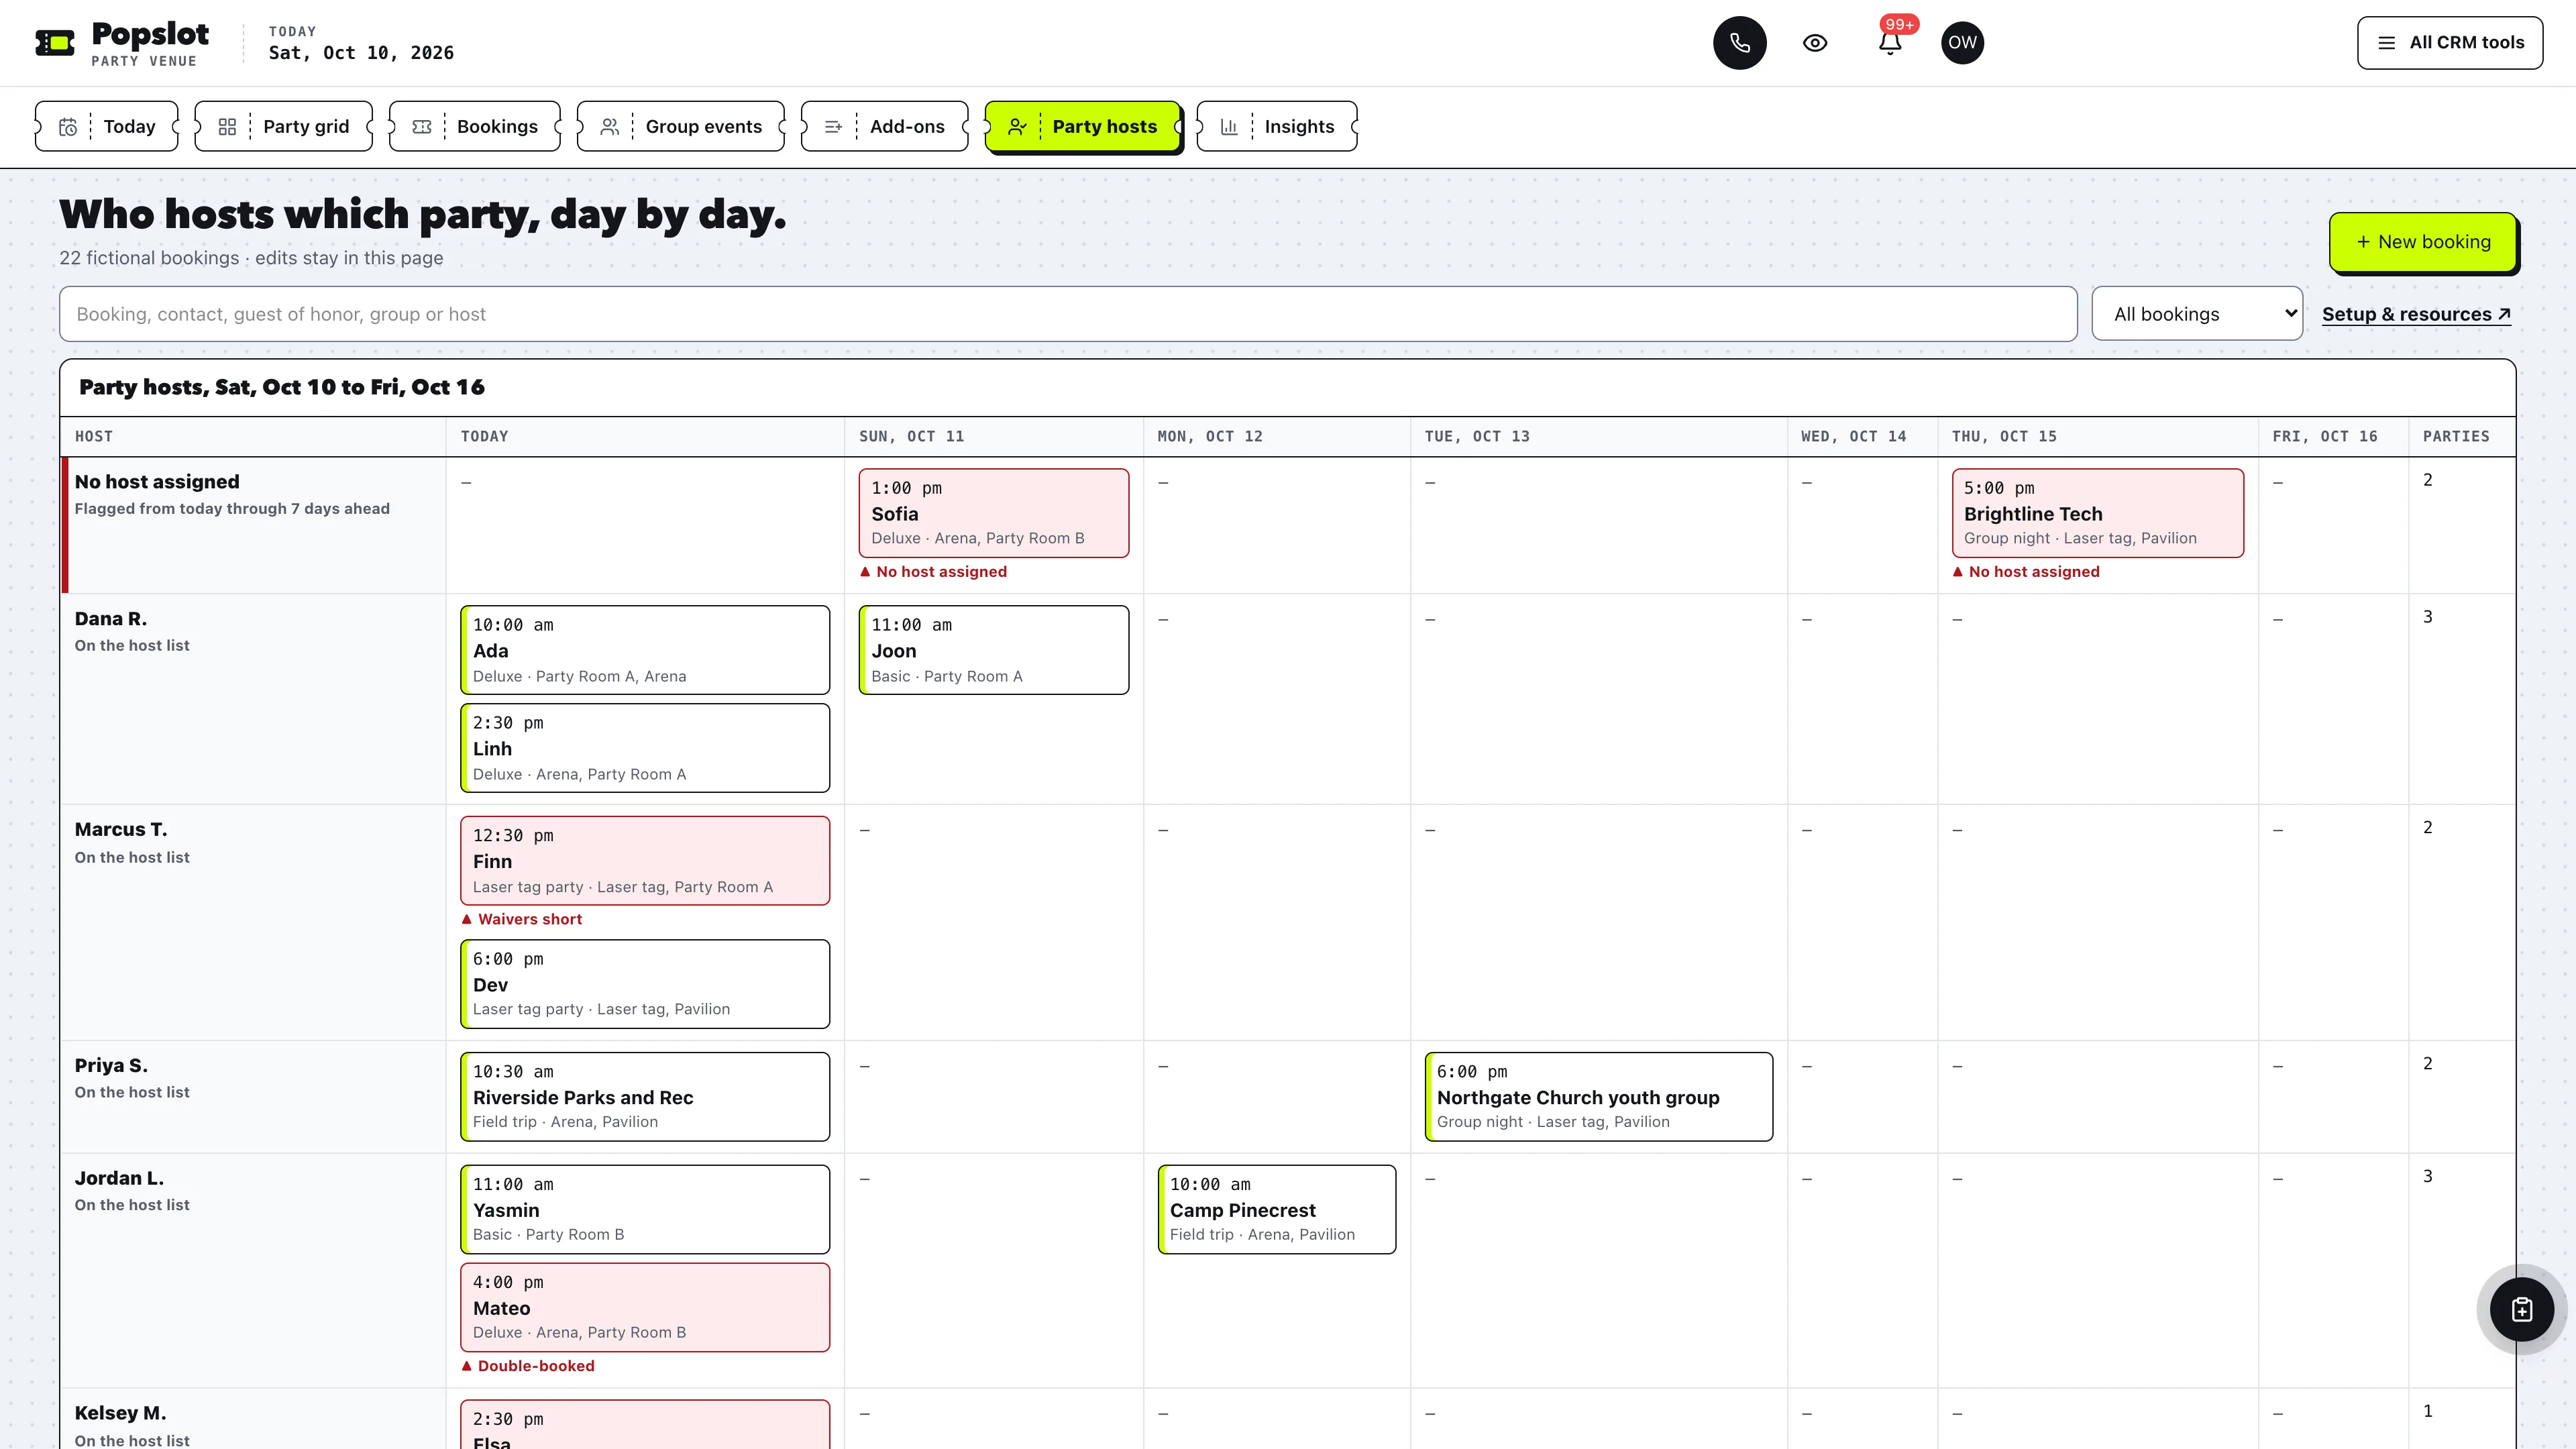This screenshot has height=1449, width=2576.
Task: Open Sofia's 1:00 pm unassigned booking
Action: [994, 513]
